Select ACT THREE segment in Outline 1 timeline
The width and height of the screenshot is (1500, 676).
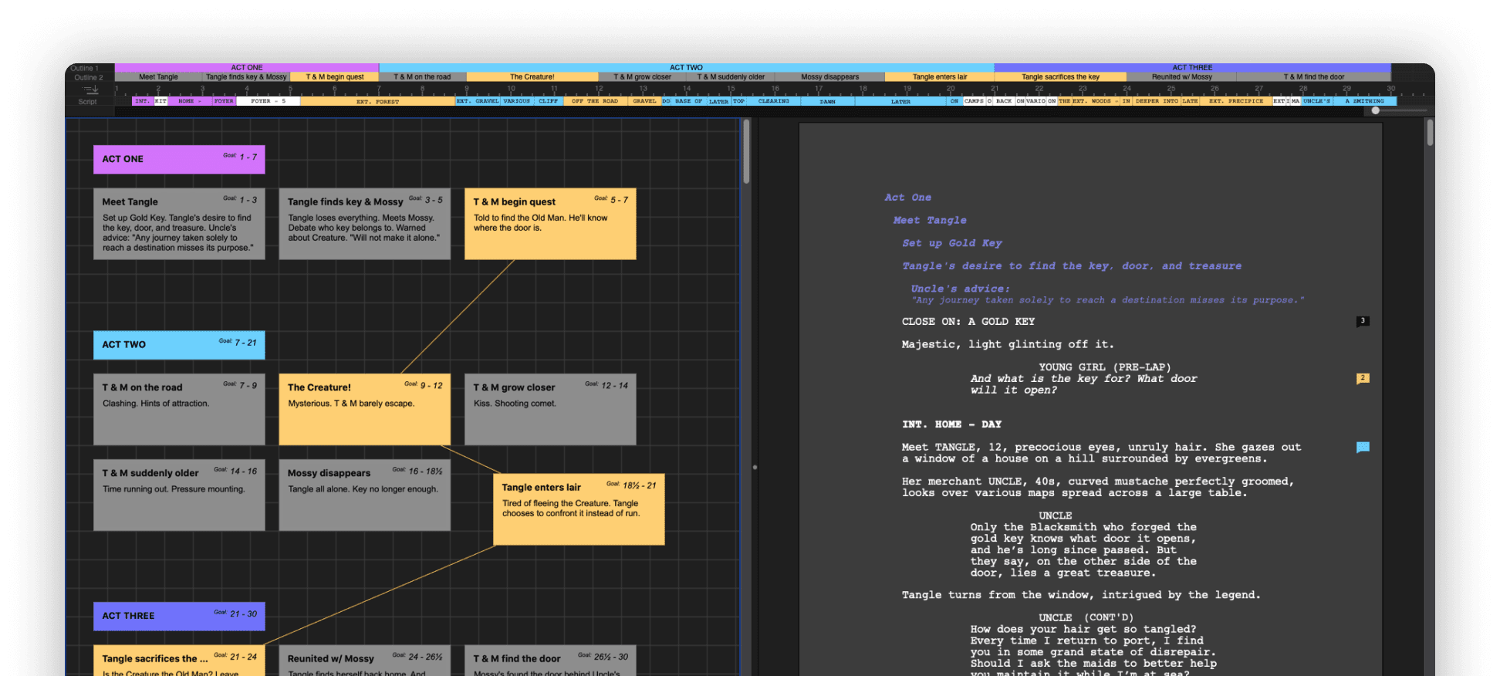[1191, 68]
